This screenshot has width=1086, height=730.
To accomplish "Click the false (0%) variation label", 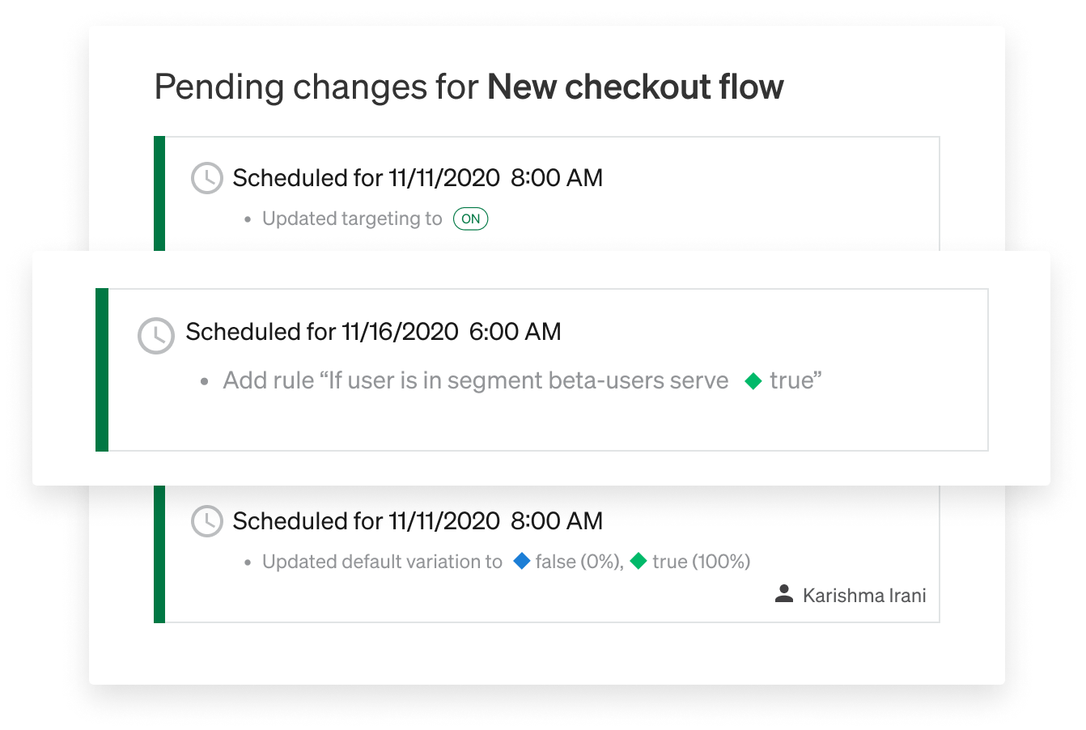I will (579, 562).
